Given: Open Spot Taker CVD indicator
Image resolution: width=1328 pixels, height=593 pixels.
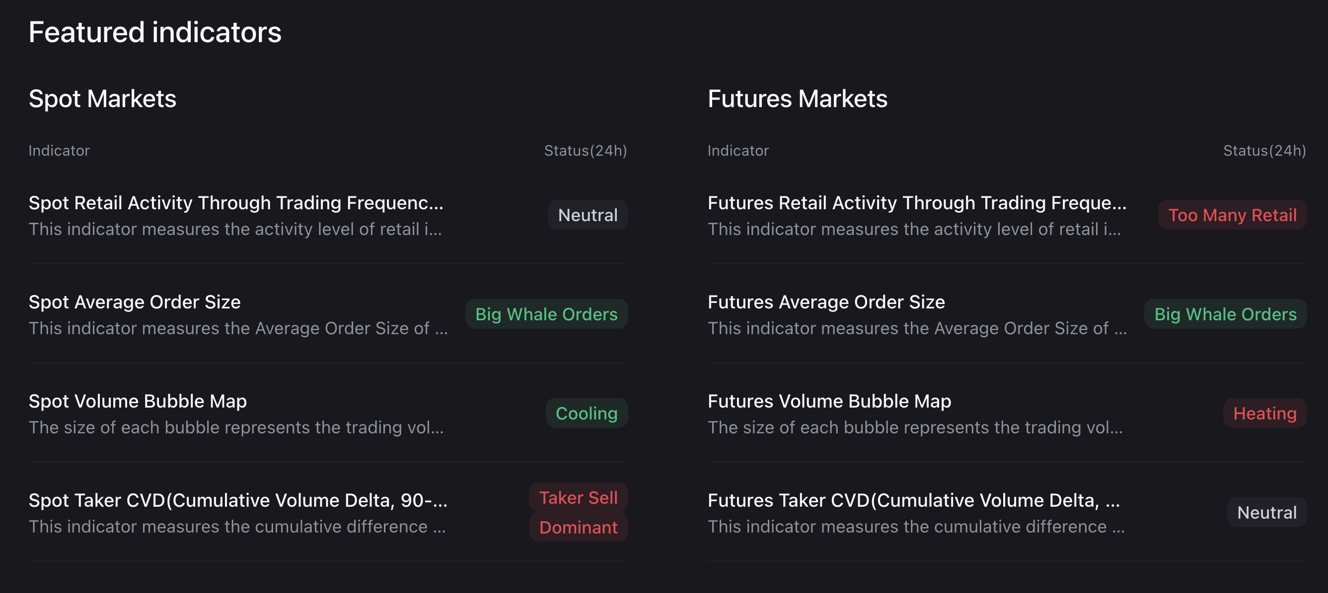Looking at the screenshot, I should [238, 500].
